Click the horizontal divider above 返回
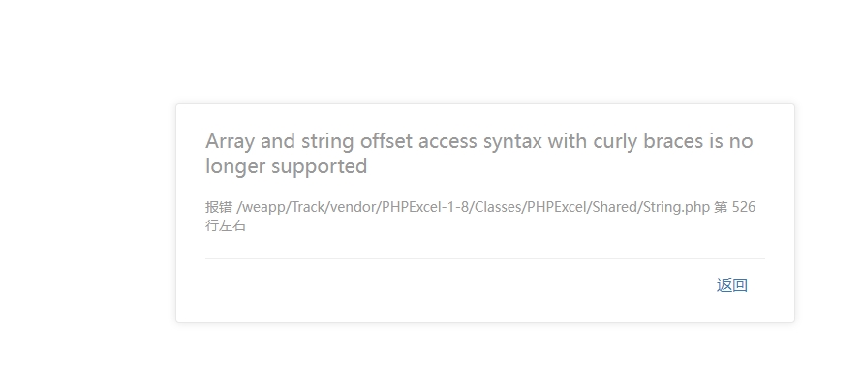The width and height of the screenshot is (863, 384). click(485, 258)
